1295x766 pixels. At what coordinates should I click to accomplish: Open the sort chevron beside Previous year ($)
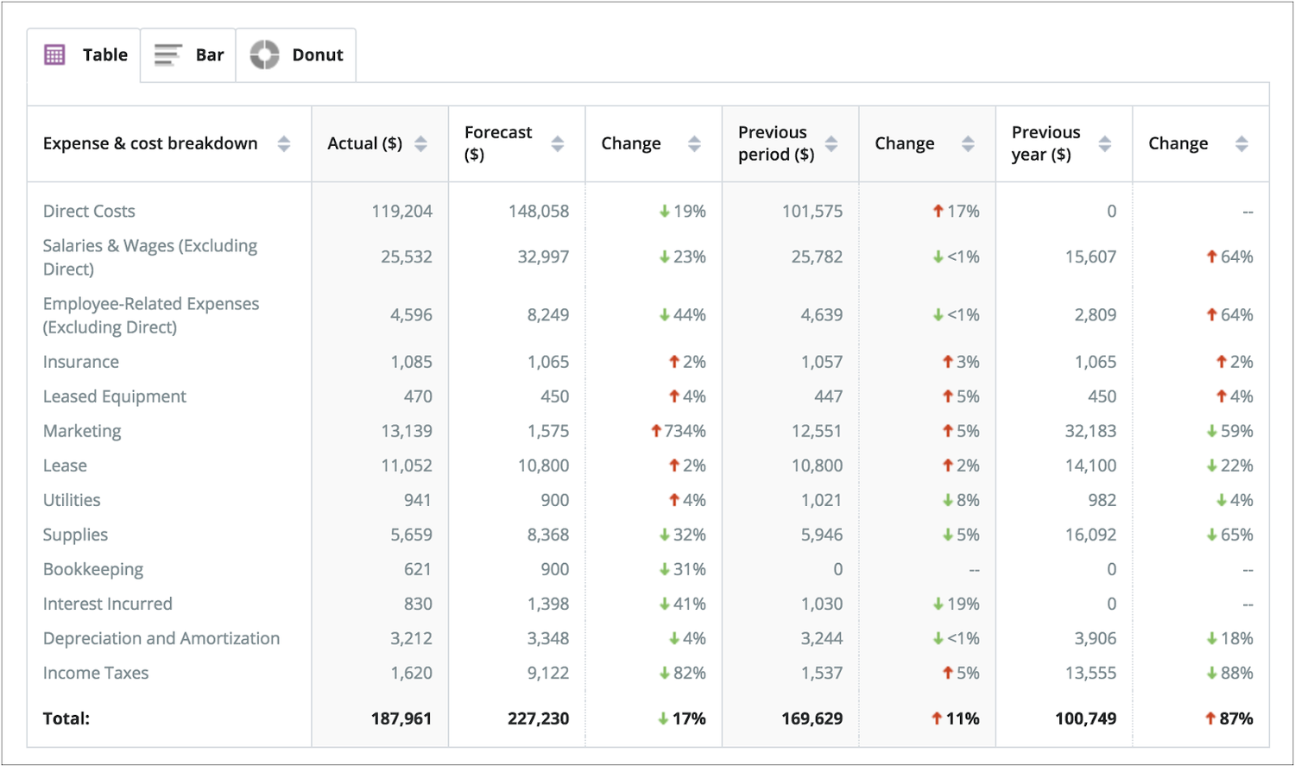[x=1106, y=144]
